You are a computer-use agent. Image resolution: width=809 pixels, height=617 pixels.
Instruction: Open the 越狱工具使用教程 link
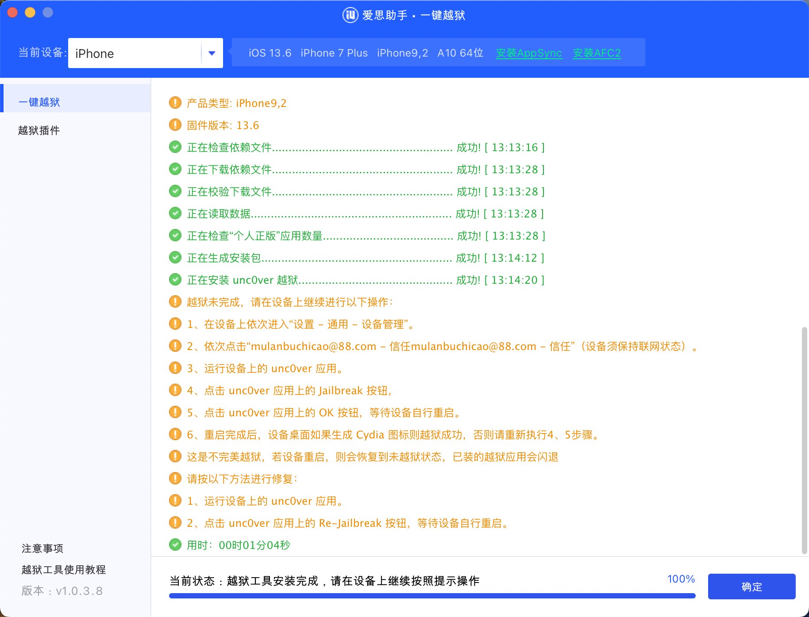[x=64, y=570]
